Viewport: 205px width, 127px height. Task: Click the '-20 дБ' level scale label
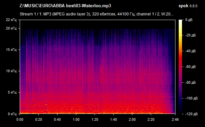pyautogui.click(x=190, y=35)
